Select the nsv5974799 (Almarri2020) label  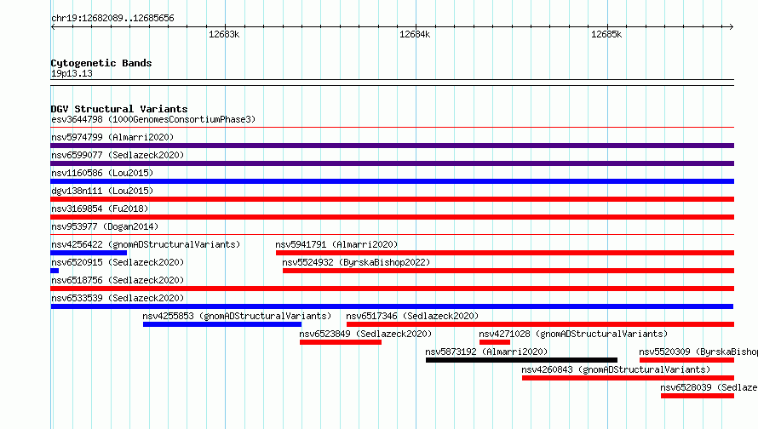[112, 137]
